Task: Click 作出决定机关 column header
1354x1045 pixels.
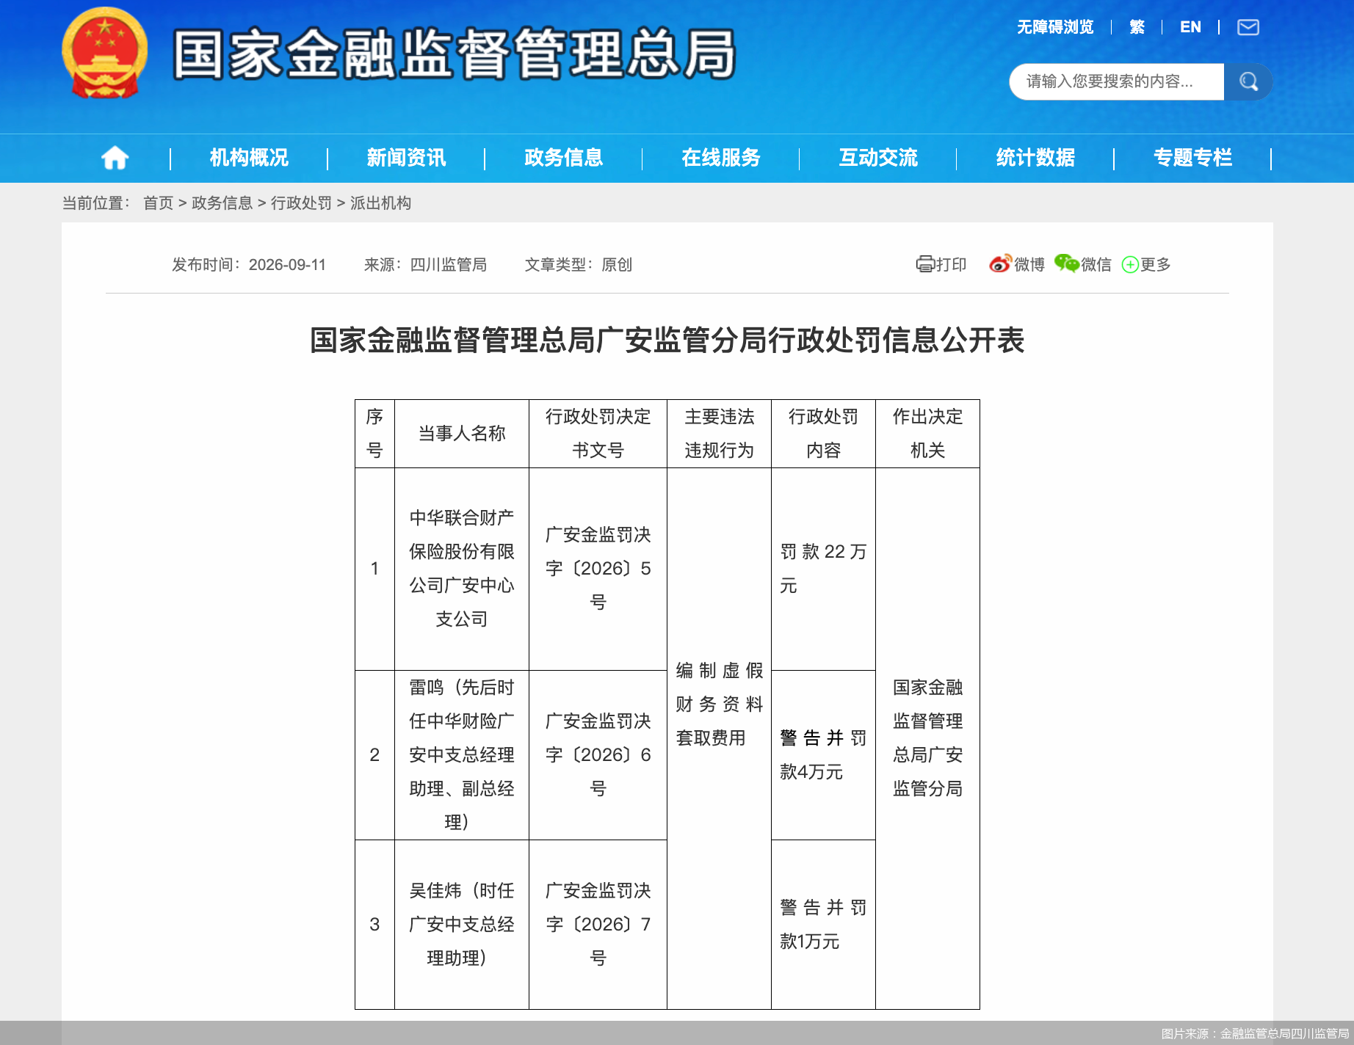Action: [927, 434]
